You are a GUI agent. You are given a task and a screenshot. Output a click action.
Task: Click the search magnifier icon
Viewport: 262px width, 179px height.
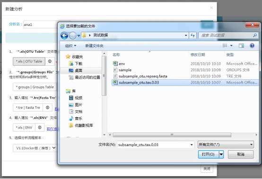(254, 35)
